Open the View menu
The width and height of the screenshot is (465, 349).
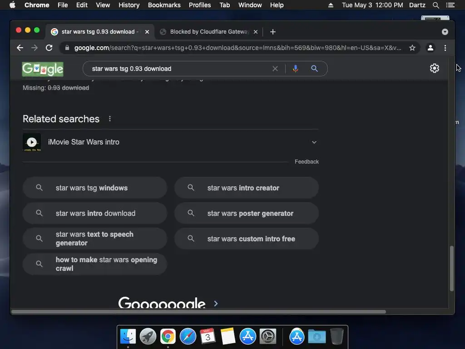[103, 5]
